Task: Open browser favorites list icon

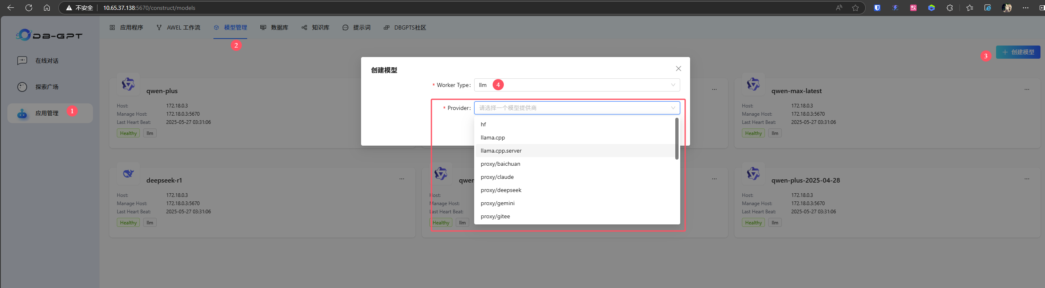Action: point(970,8)
